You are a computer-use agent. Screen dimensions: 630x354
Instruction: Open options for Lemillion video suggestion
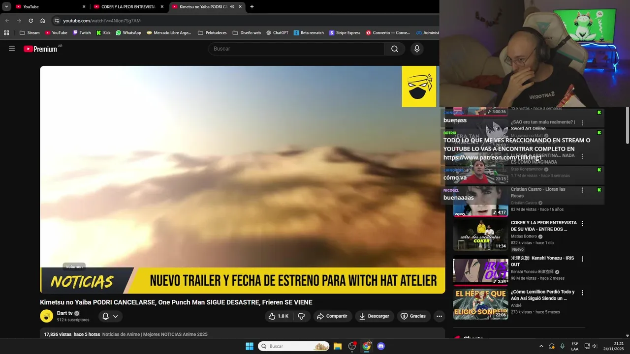coord(582,293)
